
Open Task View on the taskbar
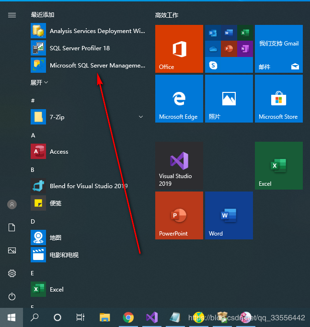click(80, 317)
